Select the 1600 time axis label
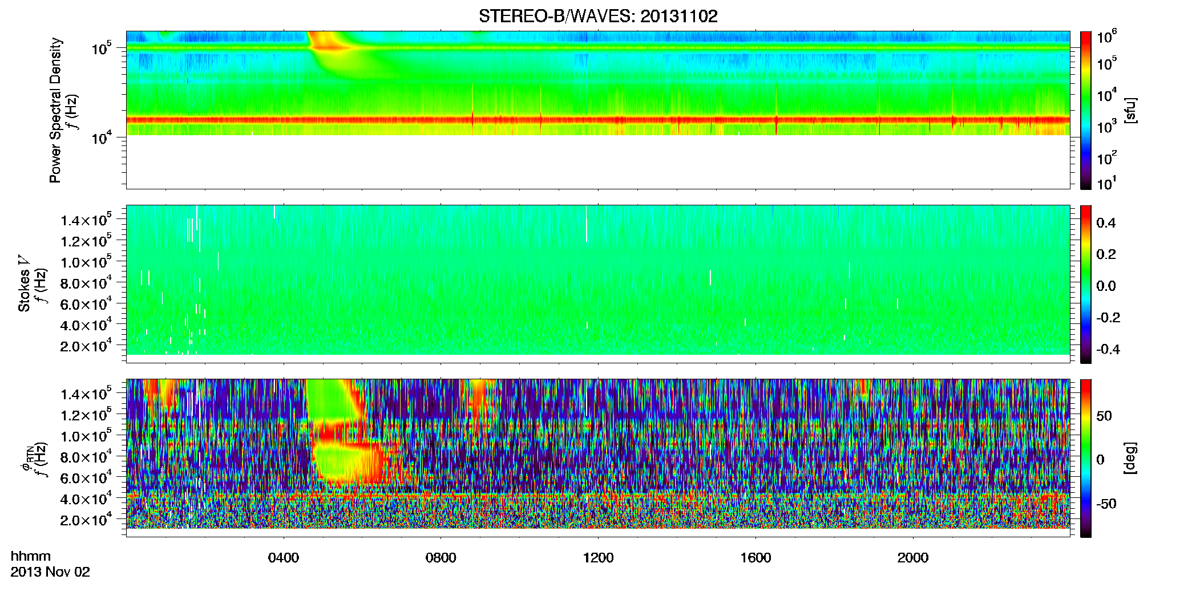 [x=755, y=558]
